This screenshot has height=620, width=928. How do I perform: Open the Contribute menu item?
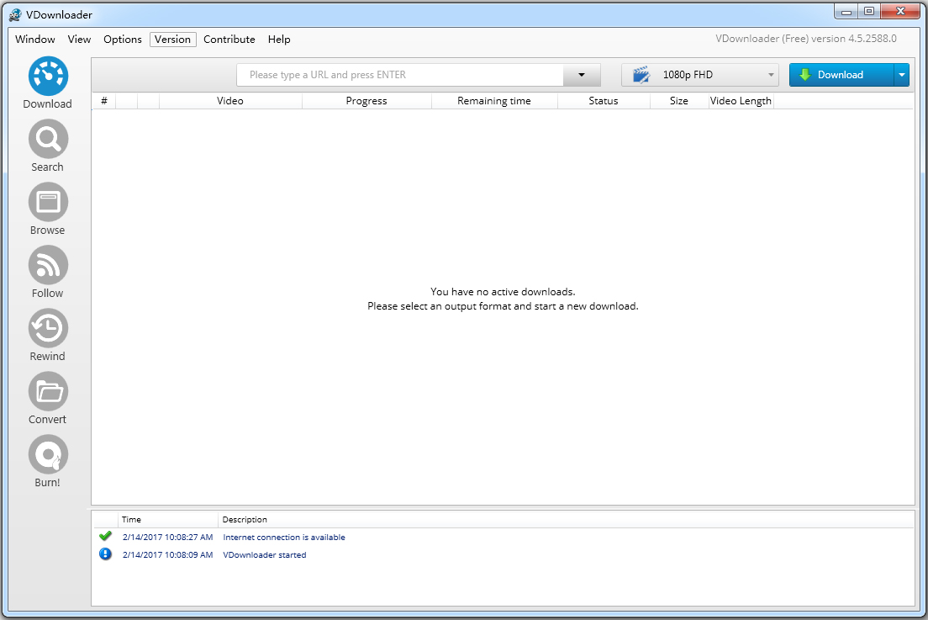(x=229, y=40)
